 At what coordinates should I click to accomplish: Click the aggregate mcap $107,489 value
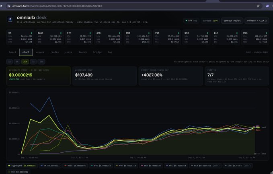(x=84, y=75)
